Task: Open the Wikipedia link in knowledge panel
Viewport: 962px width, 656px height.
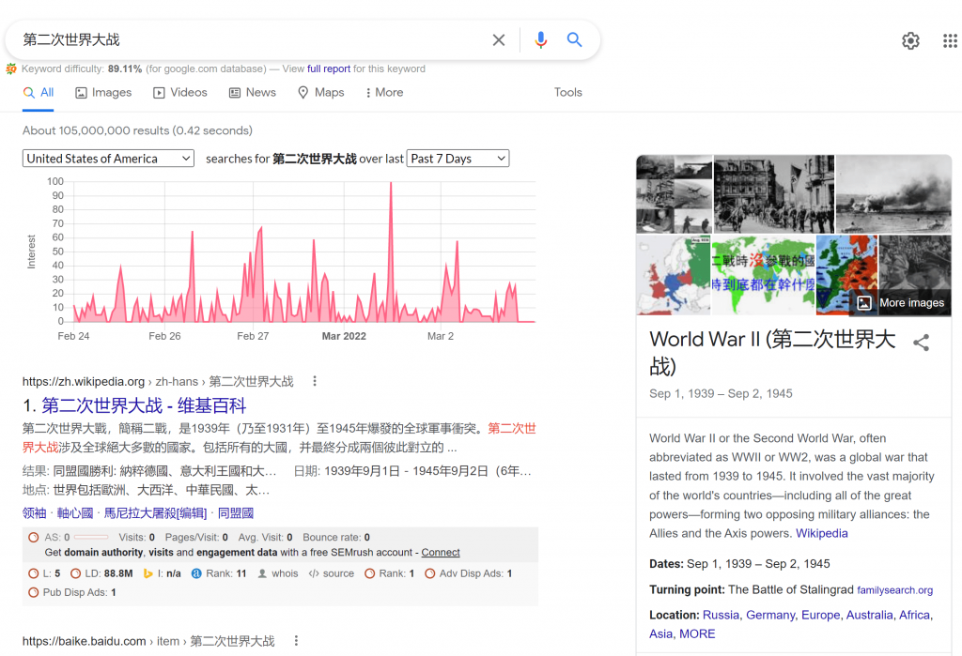Action: (821, 533)
